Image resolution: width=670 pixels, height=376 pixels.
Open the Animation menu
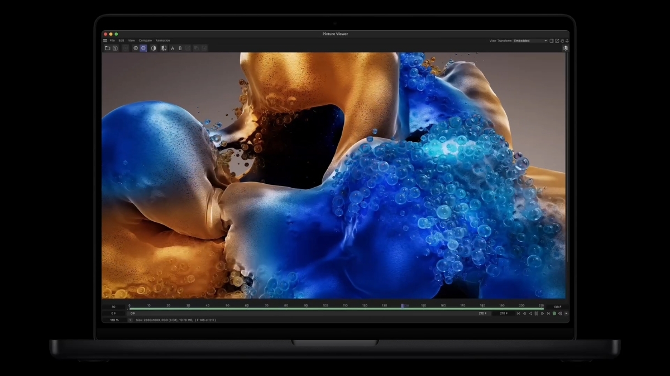[162, 41]
